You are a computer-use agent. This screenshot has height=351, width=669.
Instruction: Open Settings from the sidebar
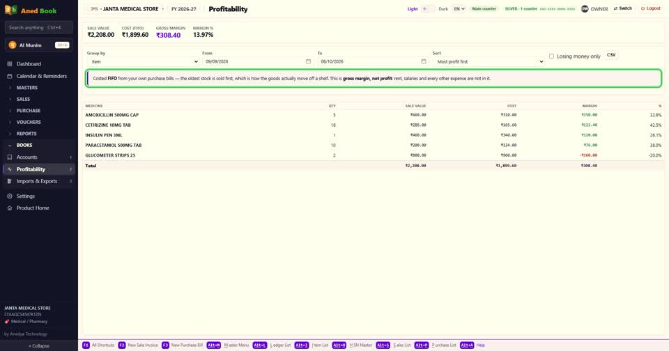38,196
